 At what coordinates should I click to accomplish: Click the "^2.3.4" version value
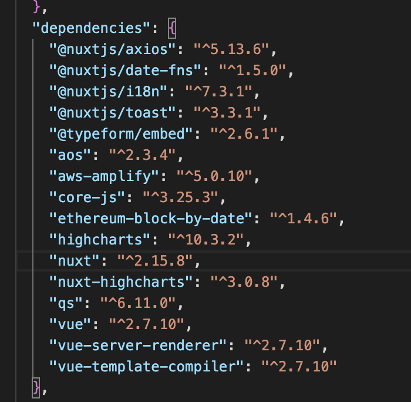pyautogui.click(x=142, y=155)
